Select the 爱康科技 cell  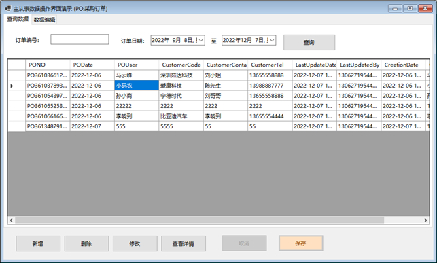[181, 86]
